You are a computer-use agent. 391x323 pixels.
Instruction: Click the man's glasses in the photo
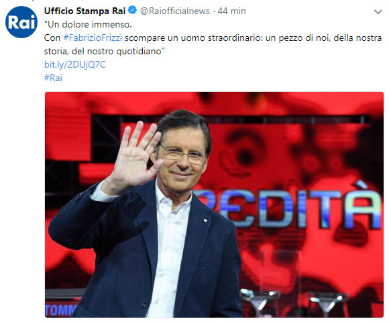point(182,155)
